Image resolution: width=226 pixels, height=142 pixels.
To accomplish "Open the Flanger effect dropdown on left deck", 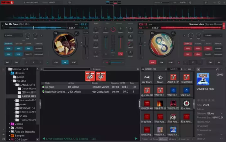I will pyautogui.click(x=13, y=35).
